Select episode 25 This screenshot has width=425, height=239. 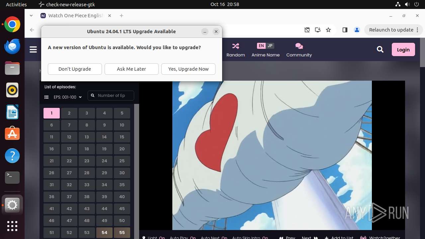(122, 161)
